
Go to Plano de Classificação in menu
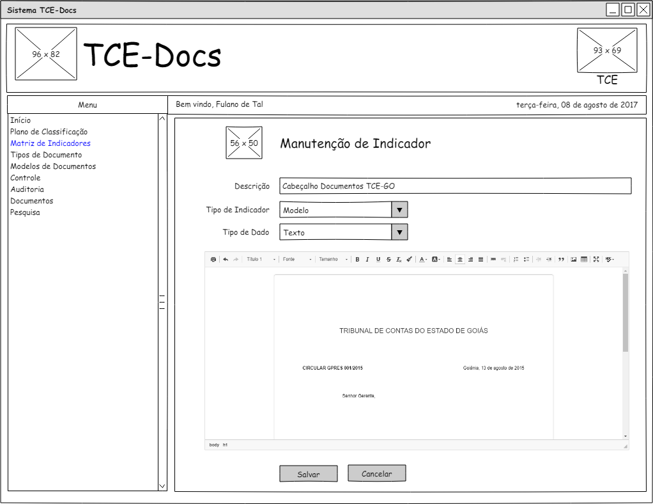point(49,132)
